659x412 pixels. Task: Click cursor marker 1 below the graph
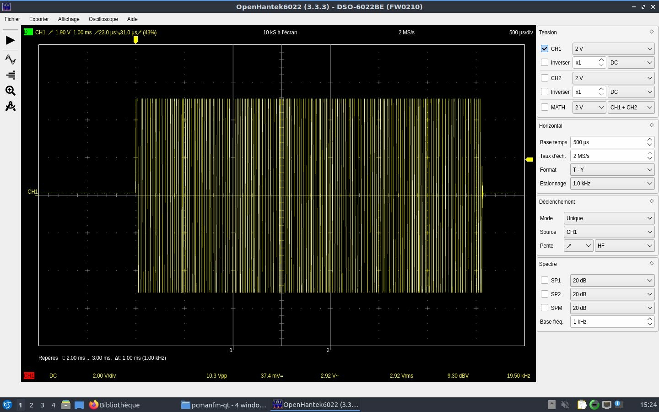[232, 350]
